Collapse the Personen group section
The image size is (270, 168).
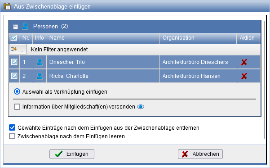(x=15, y=27)
